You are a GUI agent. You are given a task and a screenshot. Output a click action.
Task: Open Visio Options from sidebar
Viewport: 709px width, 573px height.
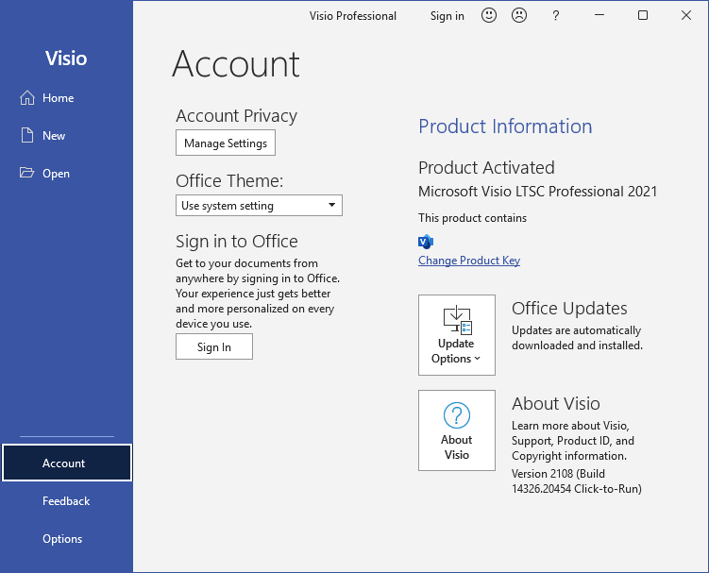point(62,539)
